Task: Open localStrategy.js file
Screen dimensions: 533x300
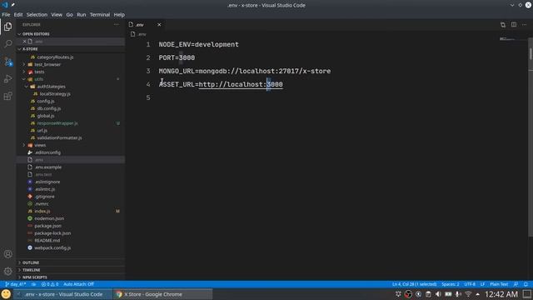Action: (x=55, y=94)
